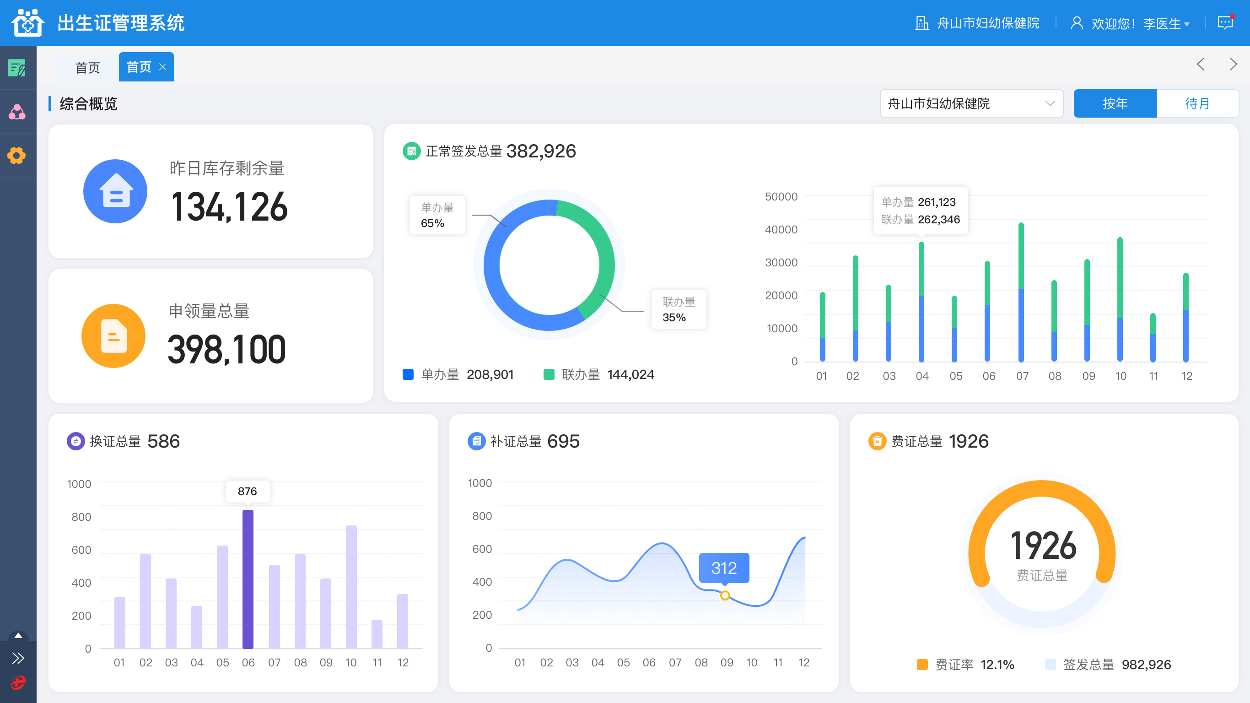The height and width of the screenshot is (703, 1250).
Task: Switch to the first inactive 首页 tab
Action: click(87, 67)
